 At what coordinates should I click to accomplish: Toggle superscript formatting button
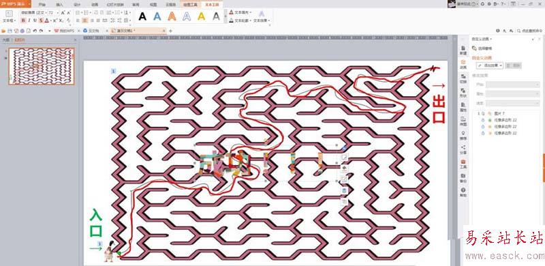(x=55, y=20)
